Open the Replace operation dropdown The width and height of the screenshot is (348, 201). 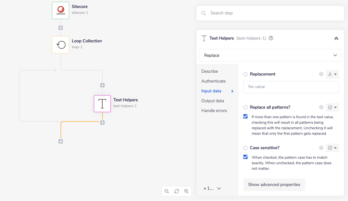pos(270,55)
